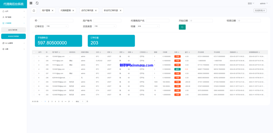Click the 关闭所有 button
This screenshot has width=273, height=133.
coord(260,10)
